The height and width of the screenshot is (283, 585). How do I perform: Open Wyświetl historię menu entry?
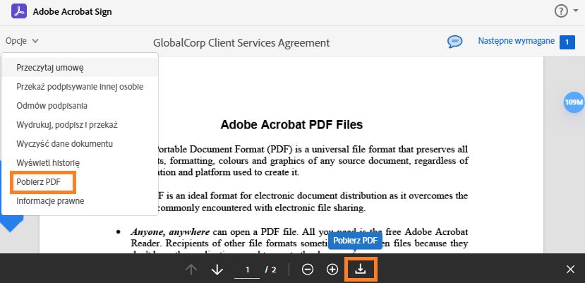click(x=80, y=163)
